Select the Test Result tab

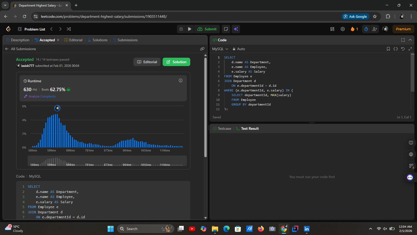point(247,128)
